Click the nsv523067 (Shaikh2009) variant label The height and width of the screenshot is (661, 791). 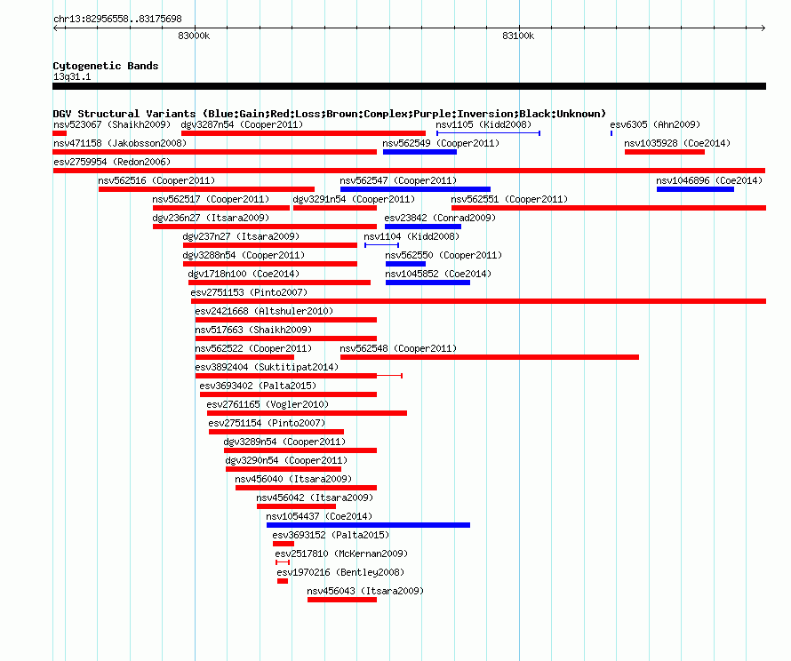[x=112, y=124]
